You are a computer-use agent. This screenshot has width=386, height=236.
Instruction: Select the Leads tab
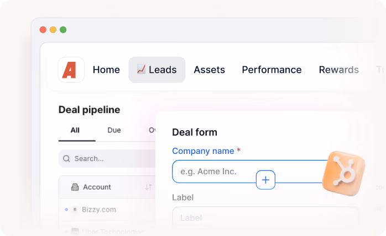pyautogui.click(x=157, y=69)
